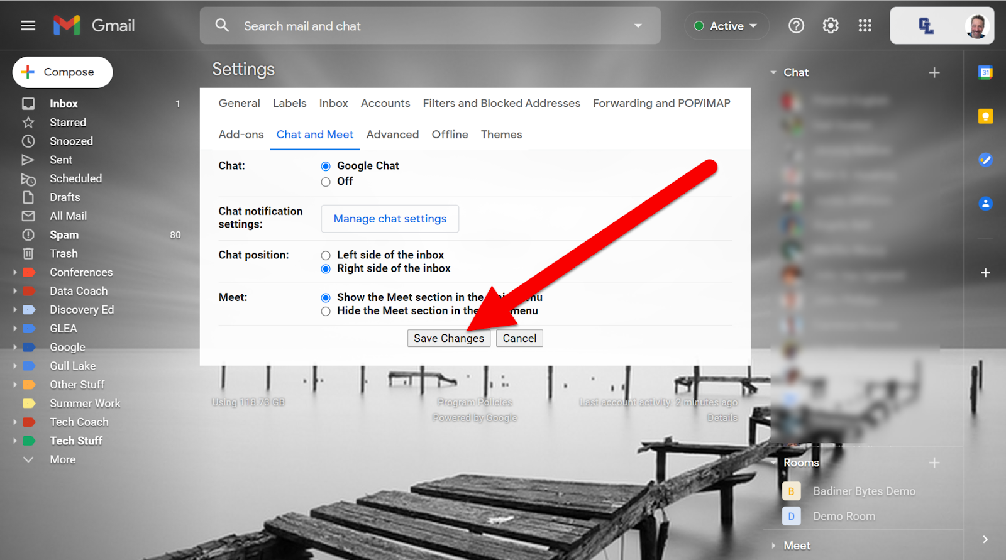This screenshot has width=1006, height=560.
Task: Expand the Meet section
Action: (x=773, y=546)
